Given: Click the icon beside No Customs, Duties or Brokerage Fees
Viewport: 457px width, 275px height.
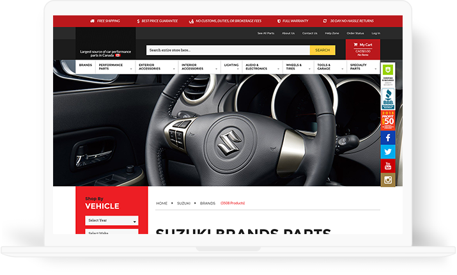Looking at the screenshot, I should coord(191,21).
